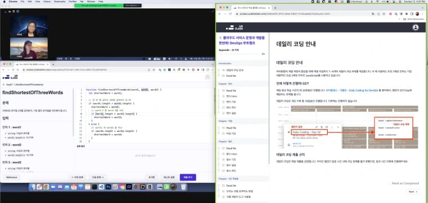Click the Reference button in the coding window
Viewport: 428px width, 203px height.
pyautogui.click(x=12, y=177)
